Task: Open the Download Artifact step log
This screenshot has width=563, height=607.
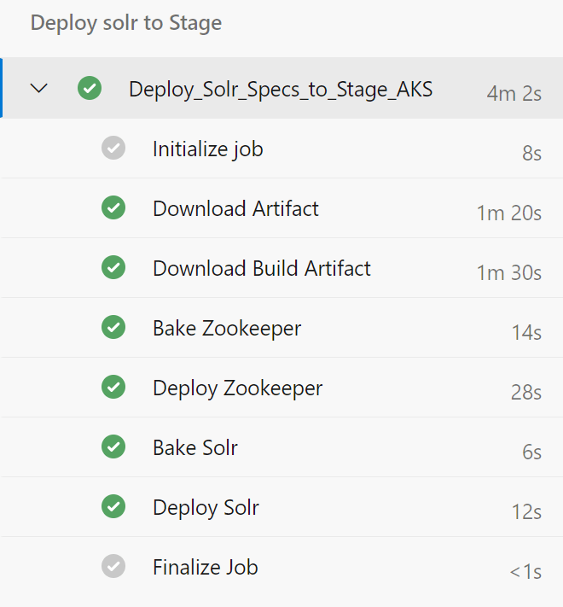Action: [x=235, y=209]
